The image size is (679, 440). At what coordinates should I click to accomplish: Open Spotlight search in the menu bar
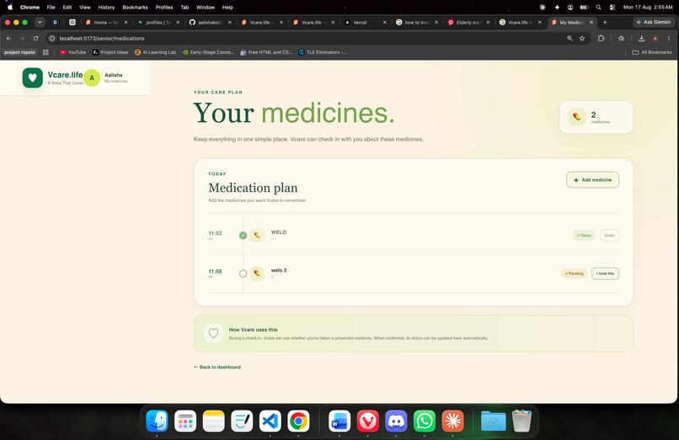point(598,8)
